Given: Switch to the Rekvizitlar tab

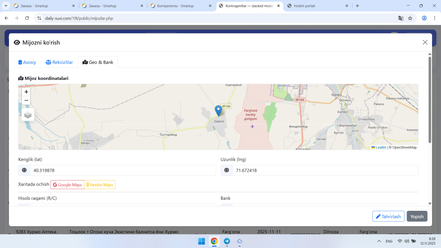Looking at the screenshot, I should coord(59,62).
